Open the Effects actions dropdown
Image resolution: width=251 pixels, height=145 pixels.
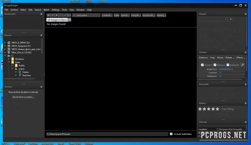pos(241,57)
